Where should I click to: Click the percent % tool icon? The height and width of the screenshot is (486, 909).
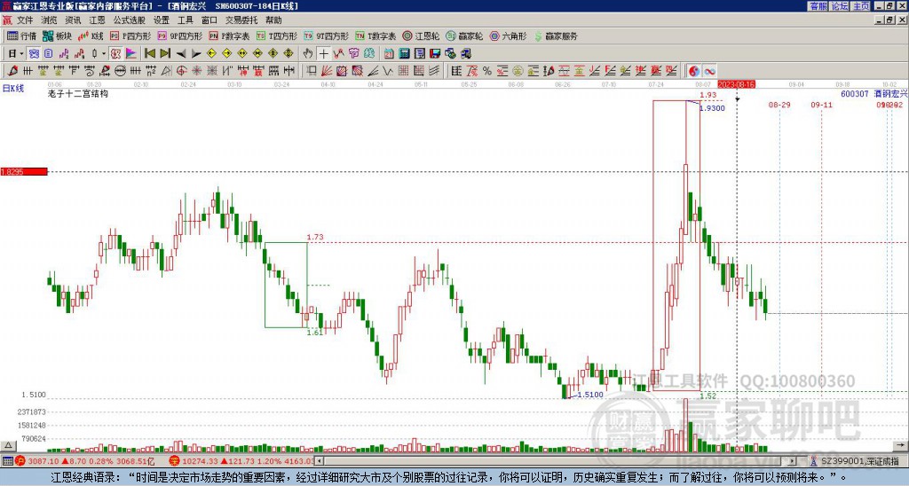[486, 71]
